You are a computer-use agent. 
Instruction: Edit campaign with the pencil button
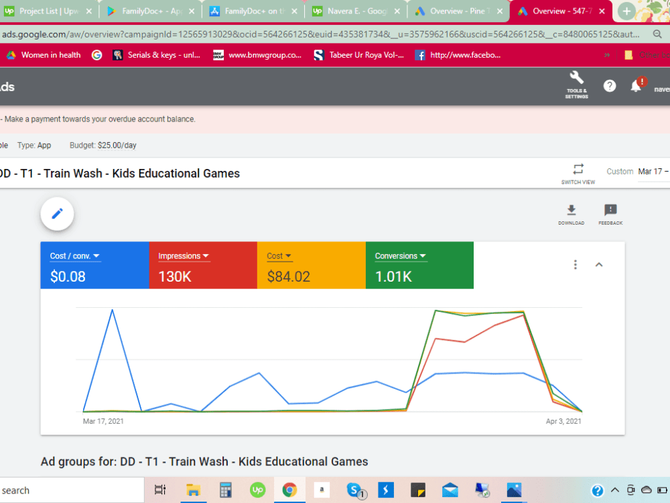coord(57,213)
